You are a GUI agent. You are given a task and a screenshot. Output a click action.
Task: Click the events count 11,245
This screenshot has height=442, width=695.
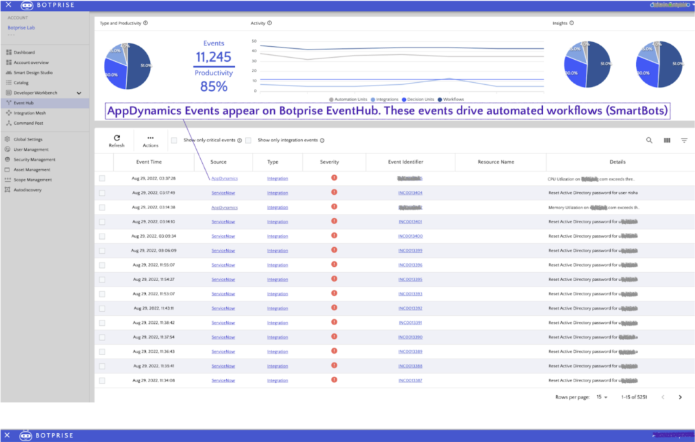214,57
